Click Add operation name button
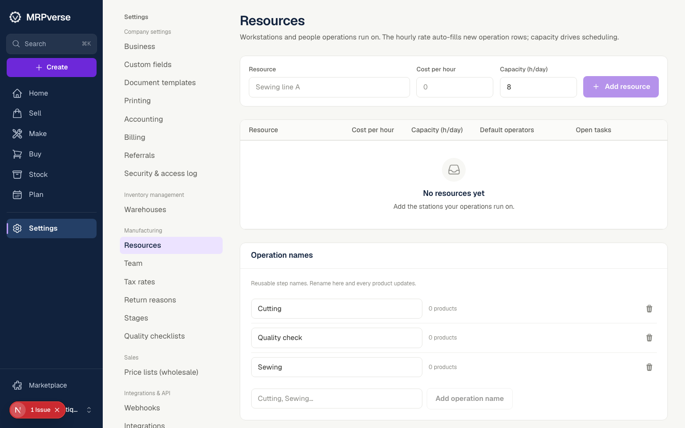Viewport: 685px width, 428px height. click(470, 399)
